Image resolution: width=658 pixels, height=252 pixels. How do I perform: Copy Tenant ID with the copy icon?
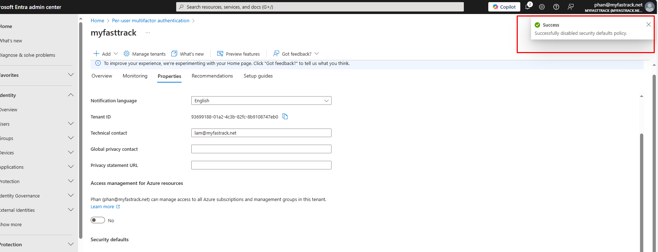285,116
